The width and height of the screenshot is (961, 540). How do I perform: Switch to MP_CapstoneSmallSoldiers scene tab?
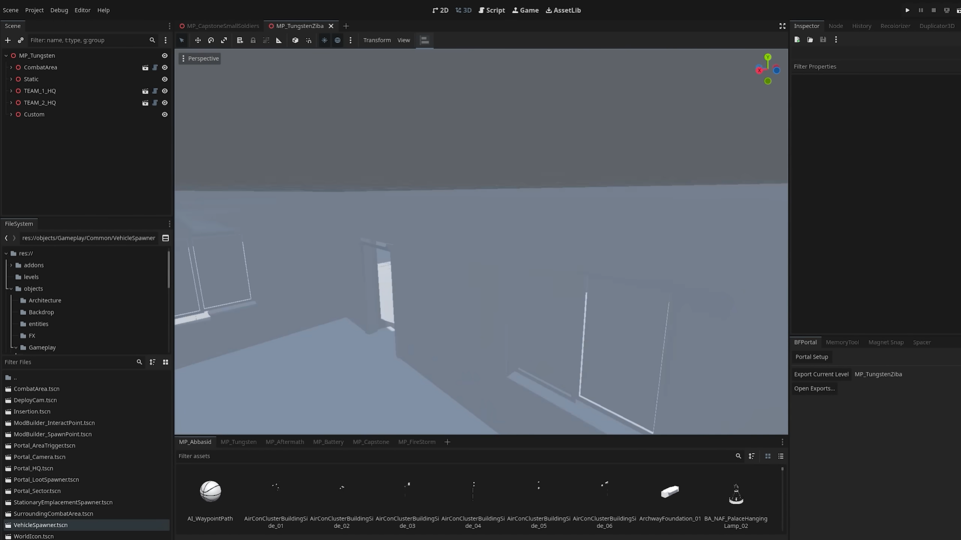click(x=223, y=26)
